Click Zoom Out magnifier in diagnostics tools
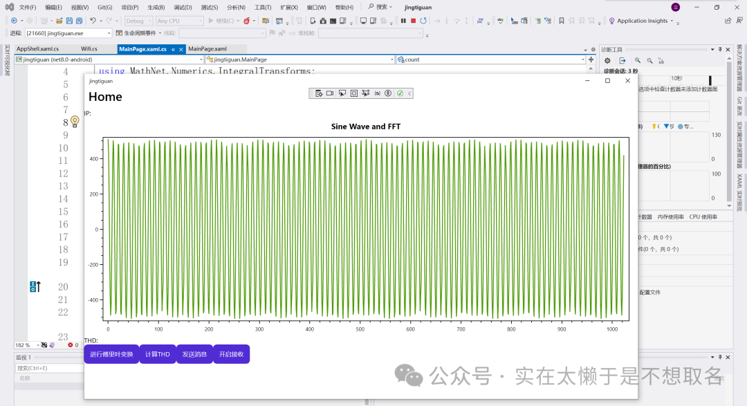This screenshot has height=406, width=747. pos(649,60)
